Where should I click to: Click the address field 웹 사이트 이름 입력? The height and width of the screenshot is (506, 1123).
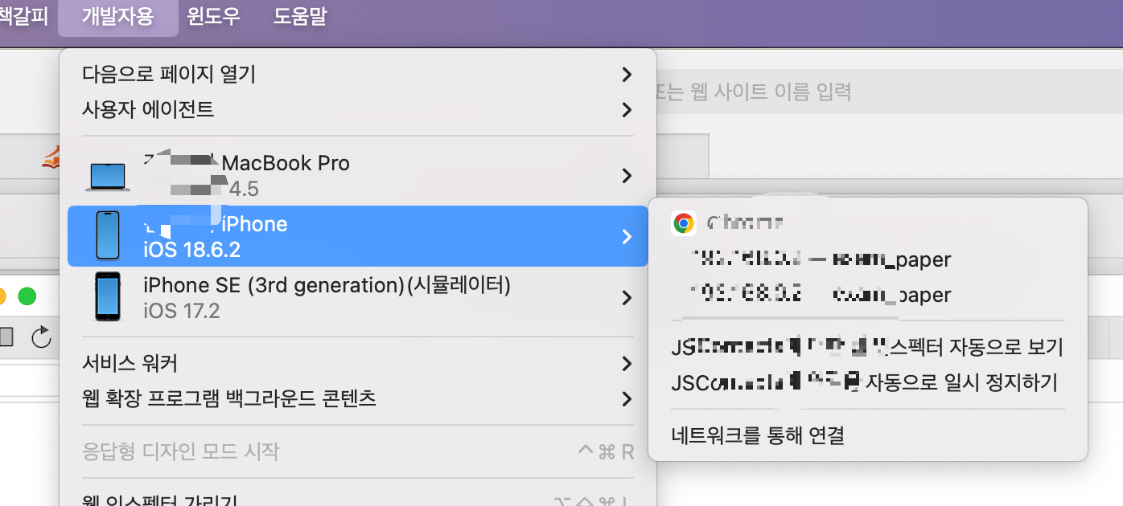(x=889, y=92)
